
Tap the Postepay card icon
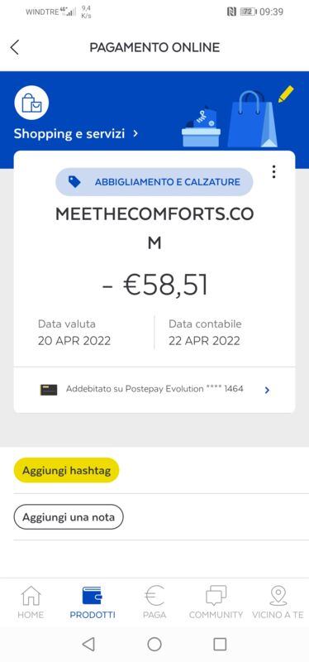49,390
